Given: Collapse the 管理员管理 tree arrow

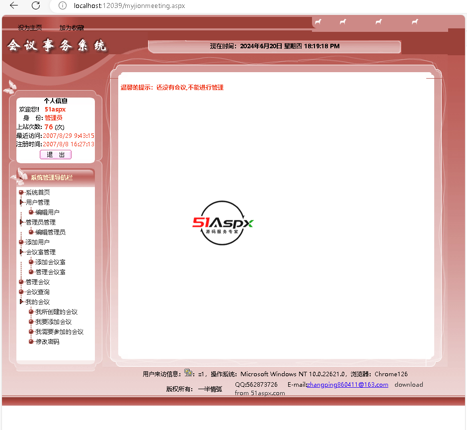Looking at the screenshot, I should (x=21, y=222).
